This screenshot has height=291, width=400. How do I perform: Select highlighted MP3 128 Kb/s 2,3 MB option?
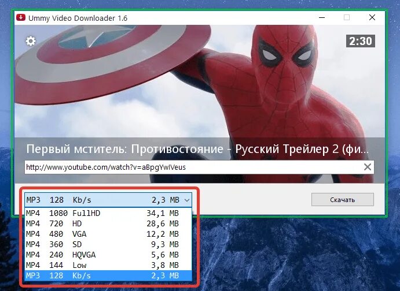[108, 276]
